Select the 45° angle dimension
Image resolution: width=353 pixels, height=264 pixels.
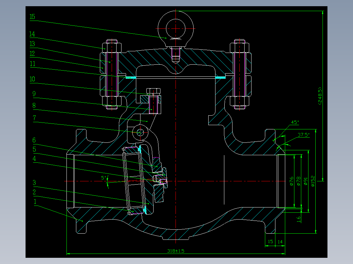tap(295, 122)
